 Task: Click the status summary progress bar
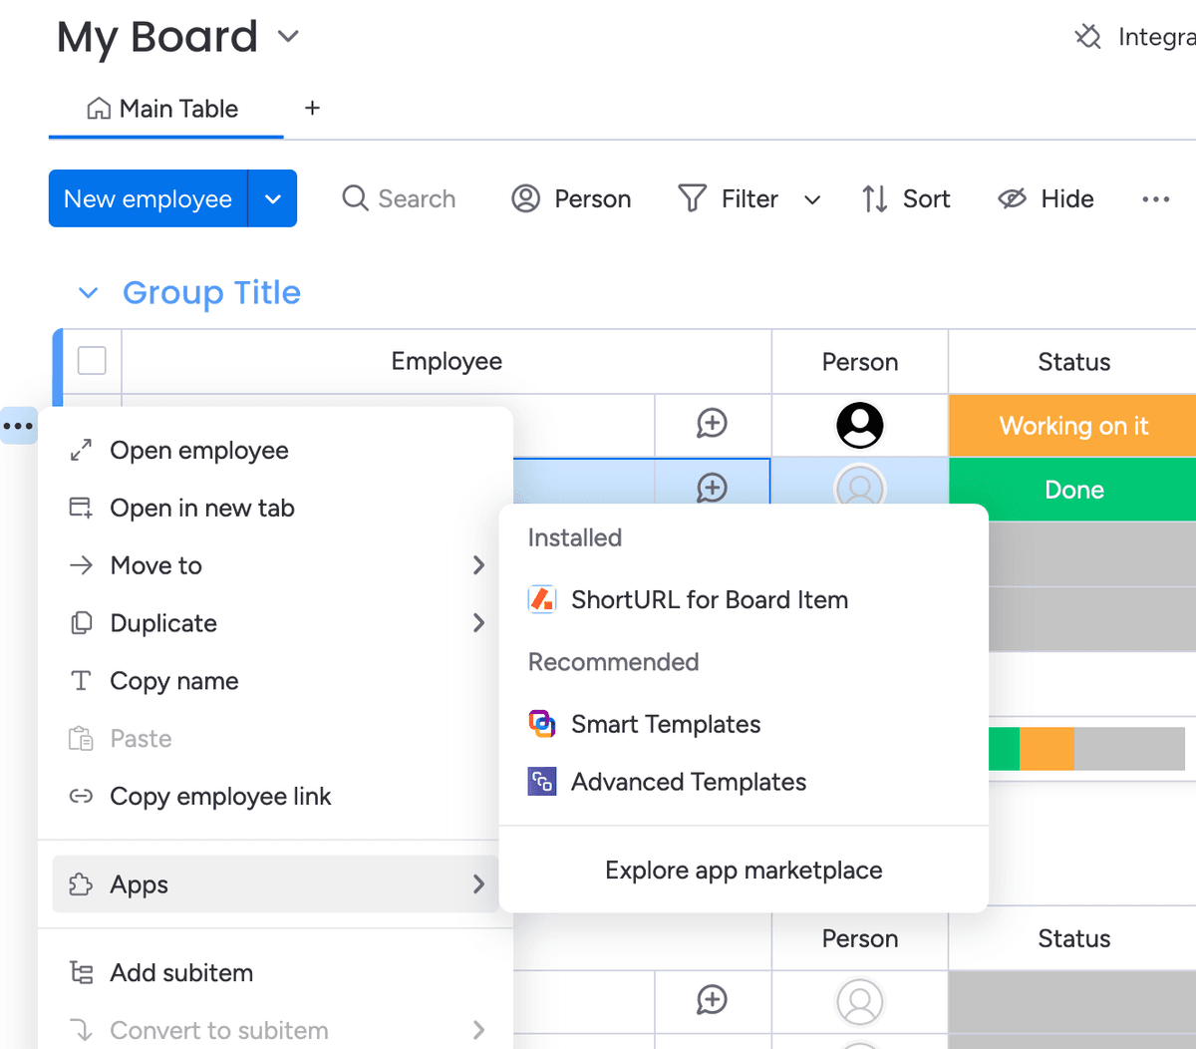tap(1086, 749)
